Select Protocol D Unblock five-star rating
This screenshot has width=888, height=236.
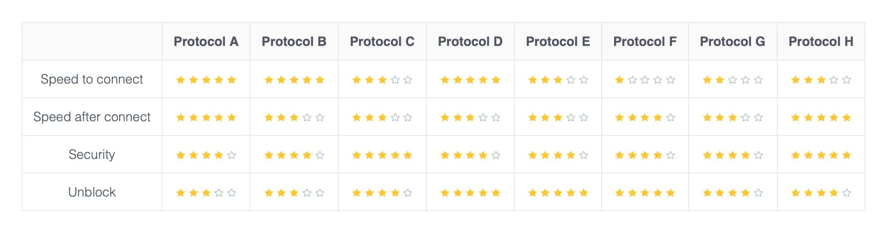tap(470, 193)
